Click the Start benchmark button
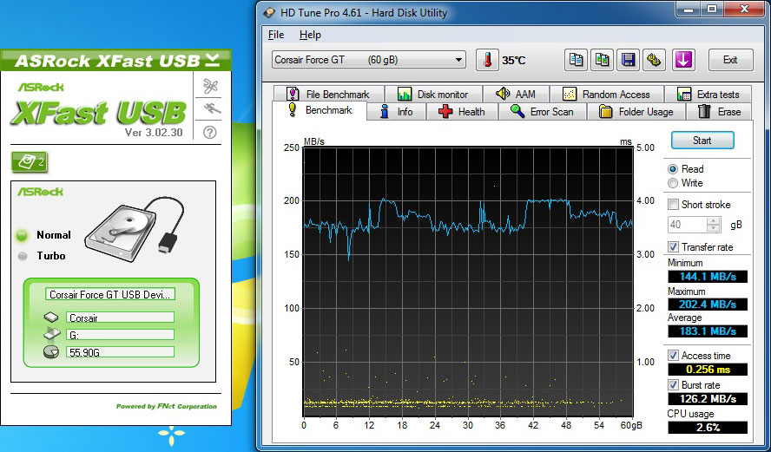 (702, 140)
